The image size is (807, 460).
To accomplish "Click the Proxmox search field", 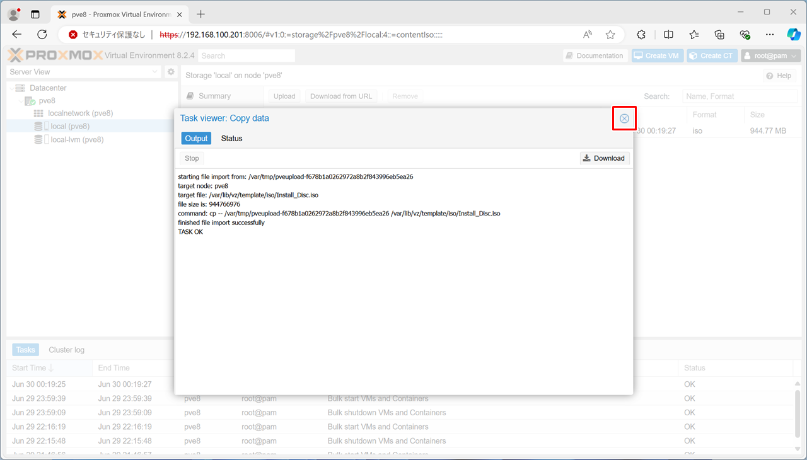I will (x=247, y=55).
